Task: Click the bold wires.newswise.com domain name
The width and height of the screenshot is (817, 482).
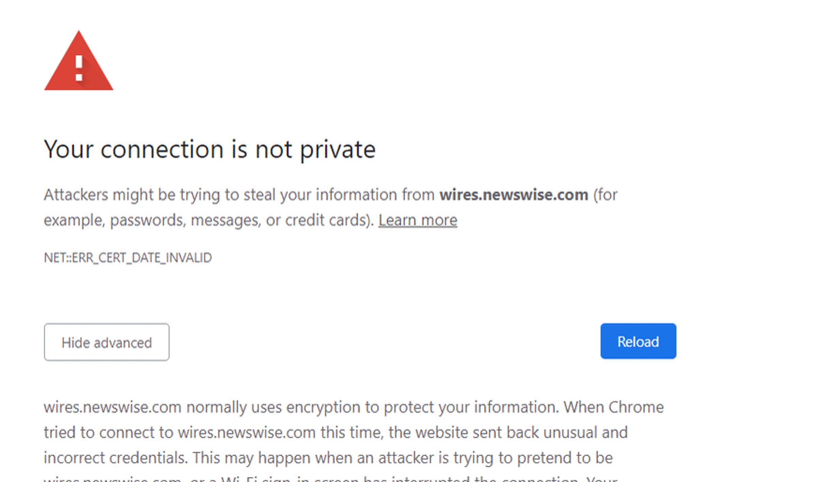Action: (514, 195)
